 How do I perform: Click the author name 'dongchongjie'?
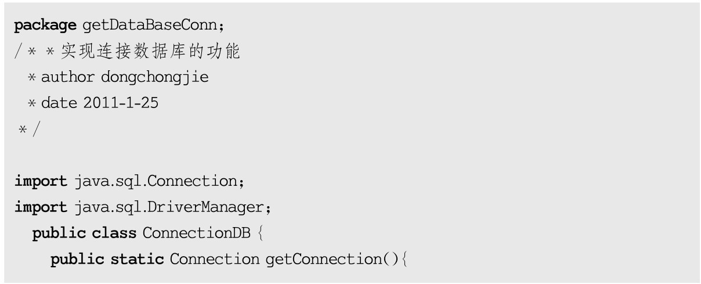click(x=154, y=77)
